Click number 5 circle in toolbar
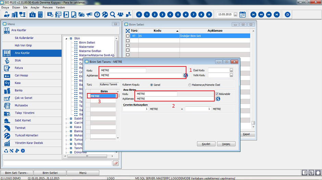 point(178,15)
